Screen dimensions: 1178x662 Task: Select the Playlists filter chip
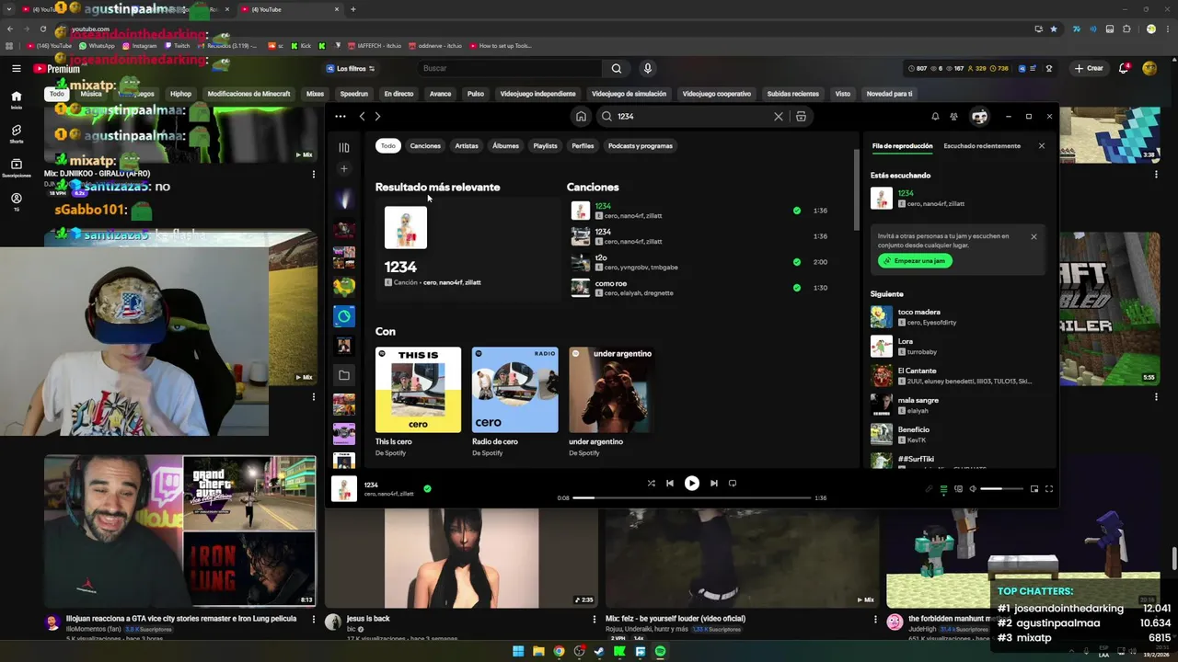(545, 145)
